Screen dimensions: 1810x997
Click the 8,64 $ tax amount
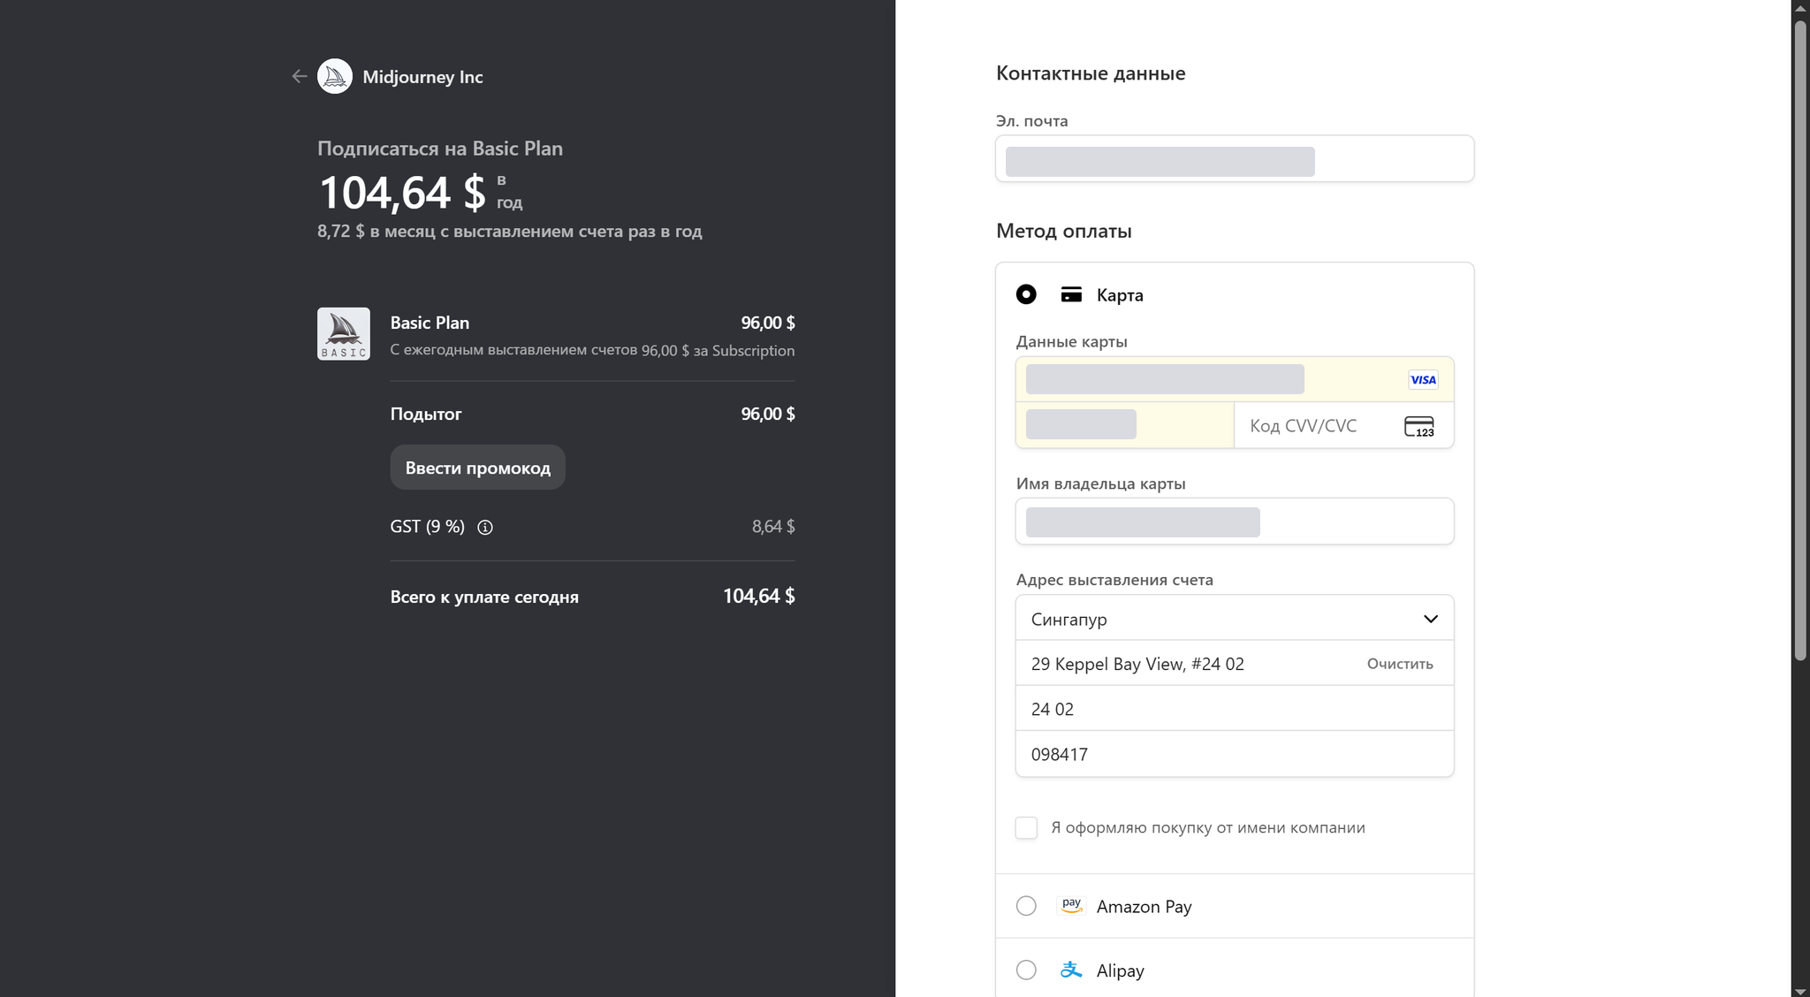[773, 527]
